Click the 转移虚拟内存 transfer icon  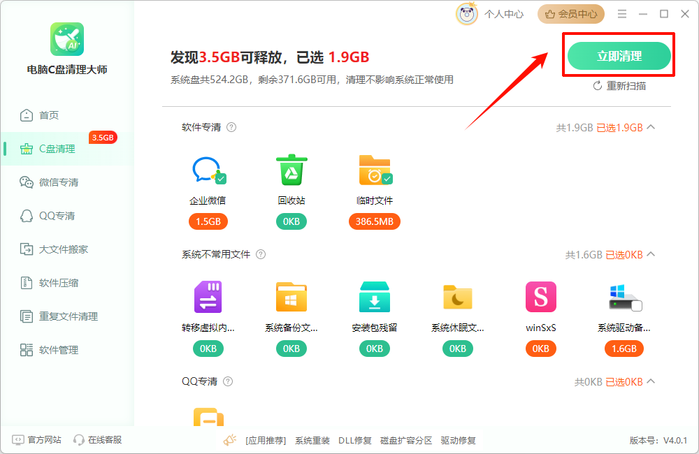pyautogui.click(x=208, y=296)
